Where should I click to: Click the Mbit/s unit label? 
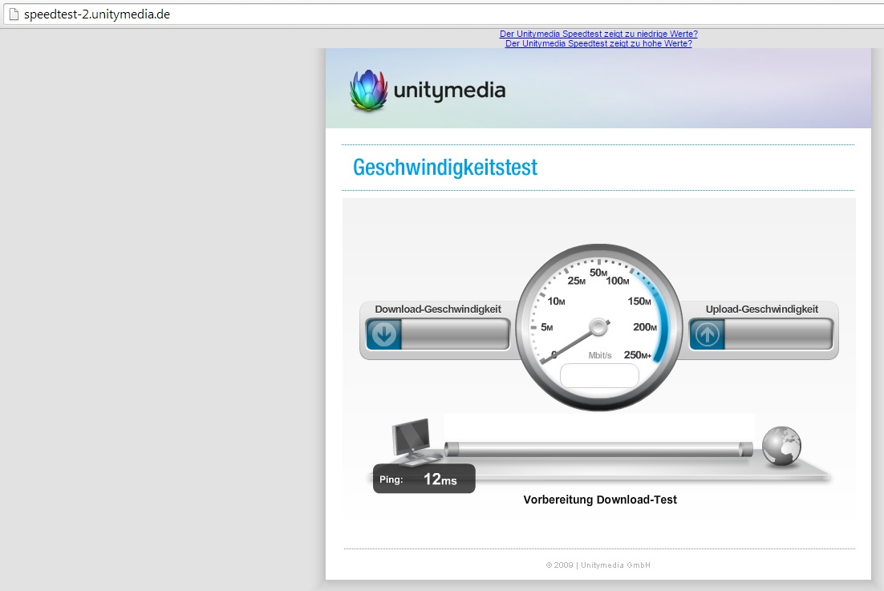(600, 355)
